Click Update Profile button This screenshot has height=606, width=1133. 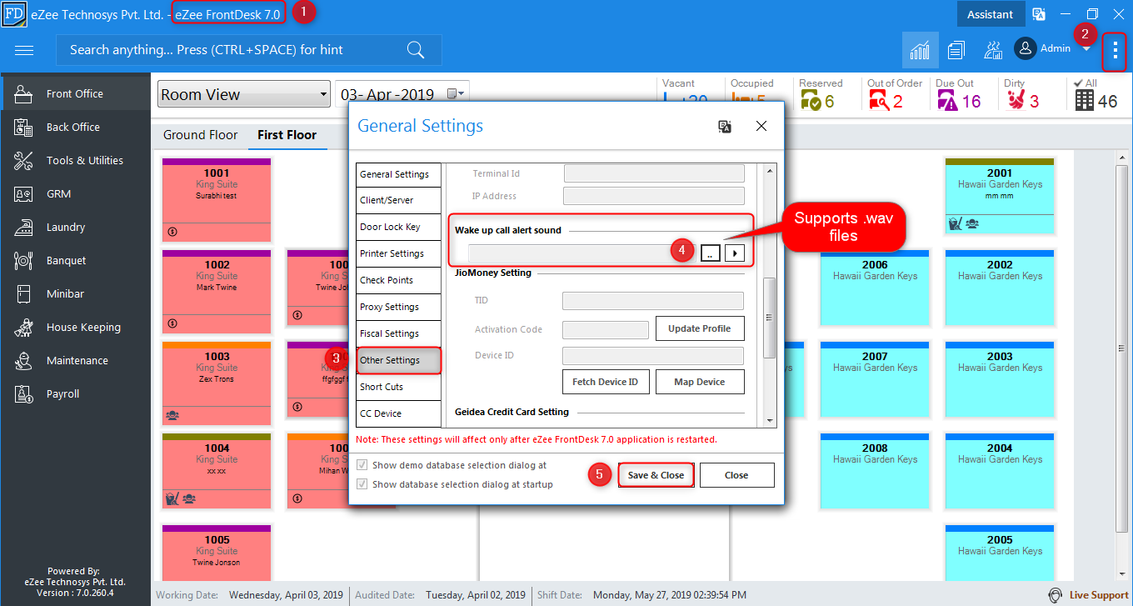(700, 328)
